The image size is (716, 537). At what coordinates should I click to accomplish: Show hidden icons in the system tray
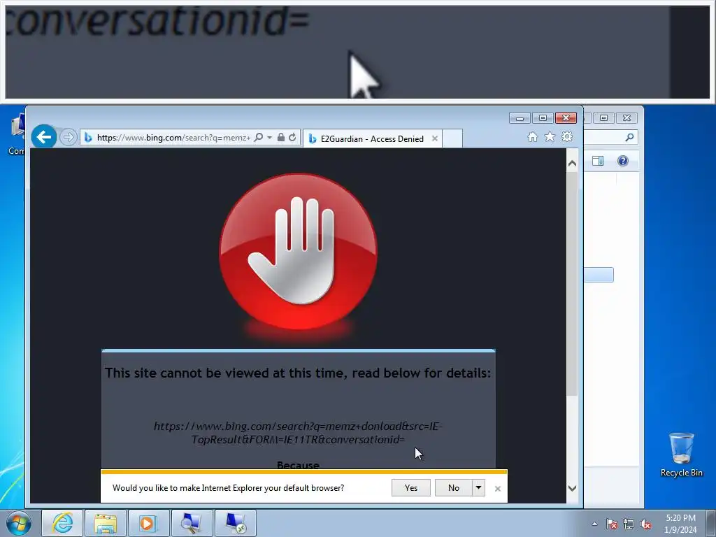[x=594, y=524]
